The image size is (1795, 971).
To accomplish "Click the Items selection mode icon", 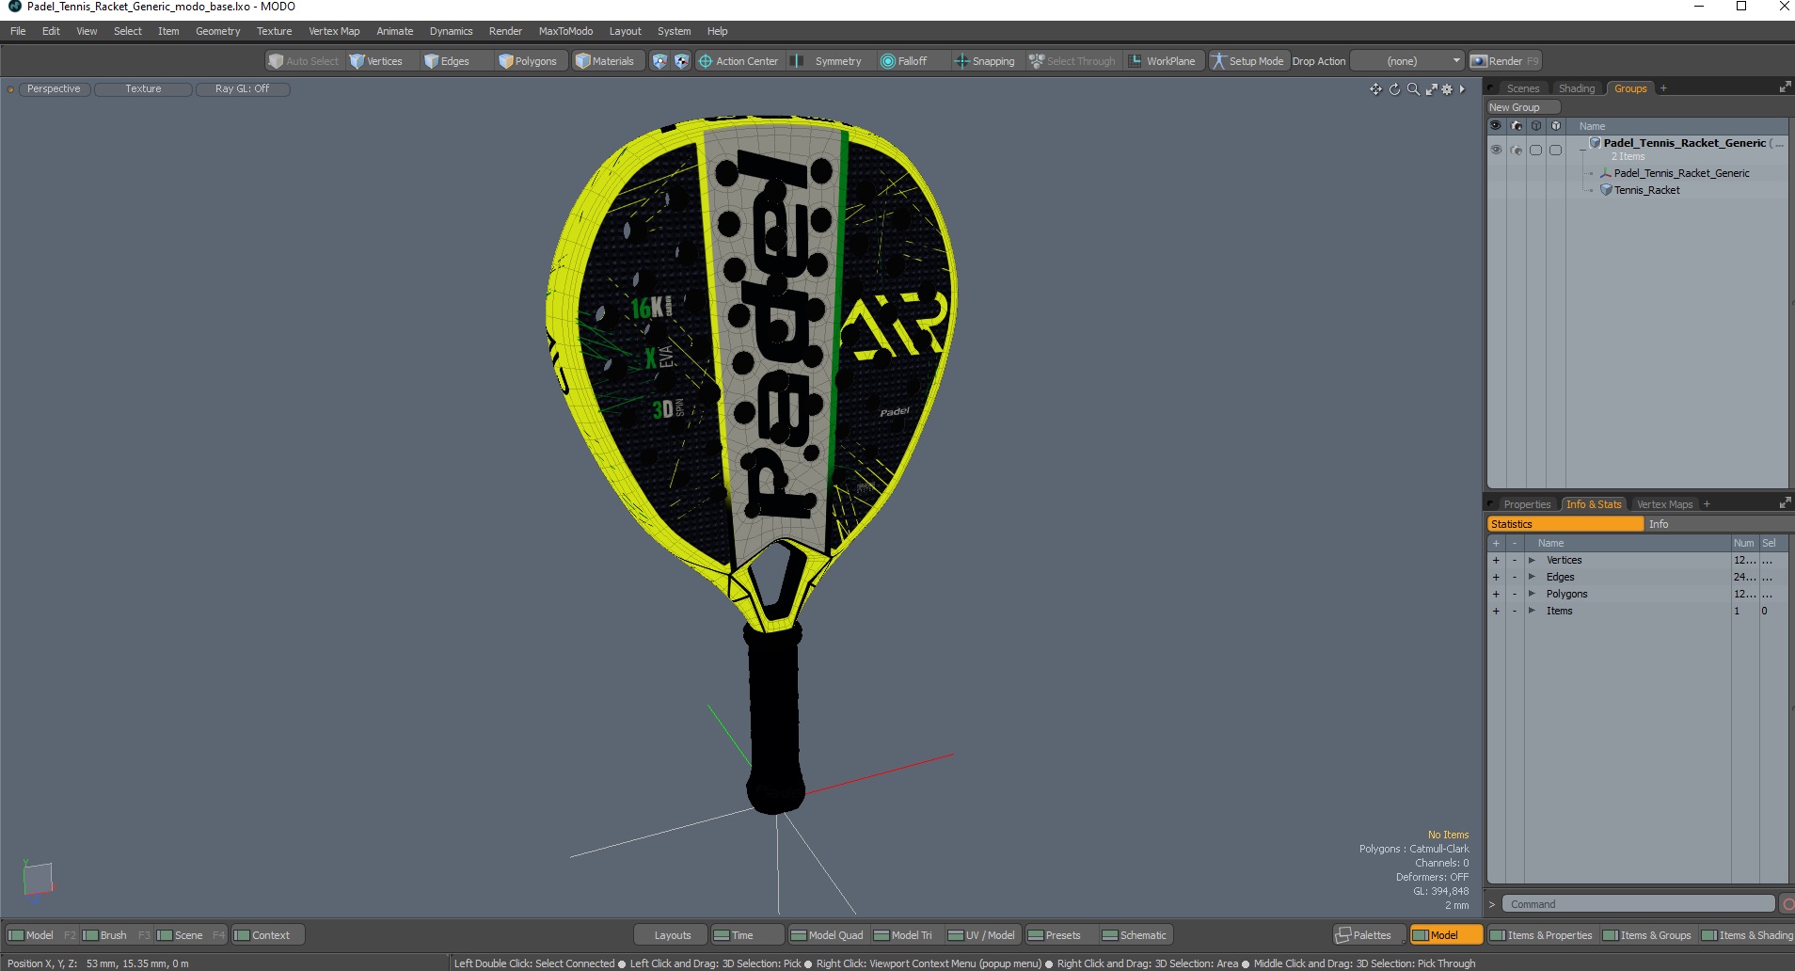I will [x=659, y=61].
